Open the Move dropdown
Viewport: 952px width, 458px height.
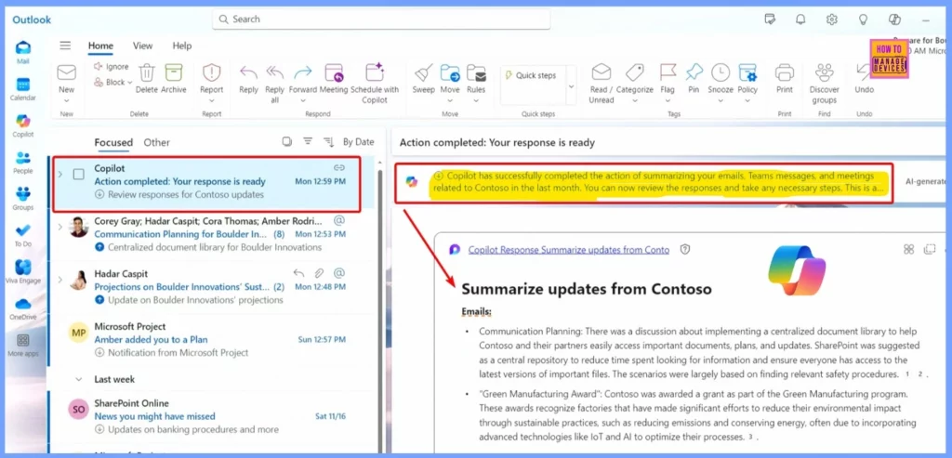click(x=450, y=100)
